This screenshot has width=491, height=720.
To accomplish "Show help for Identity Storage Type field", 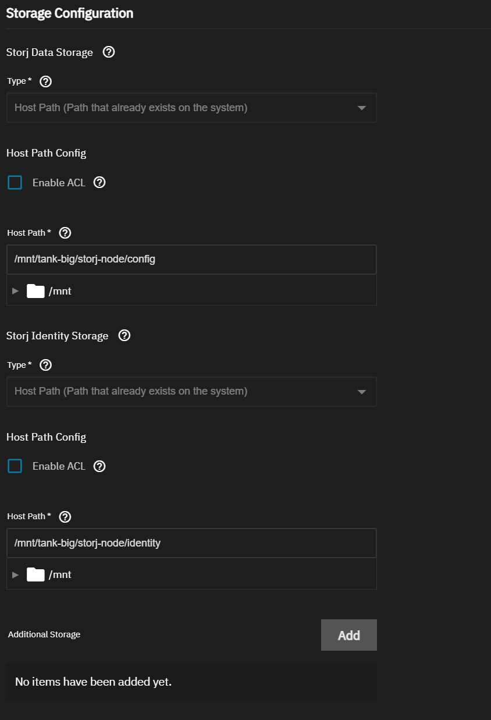I will [x=45, y=365].
